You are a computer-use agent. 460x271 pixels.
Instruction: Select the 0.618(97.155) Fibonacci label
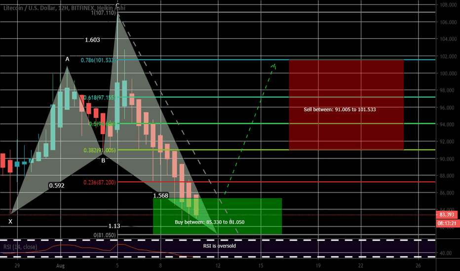99,98
